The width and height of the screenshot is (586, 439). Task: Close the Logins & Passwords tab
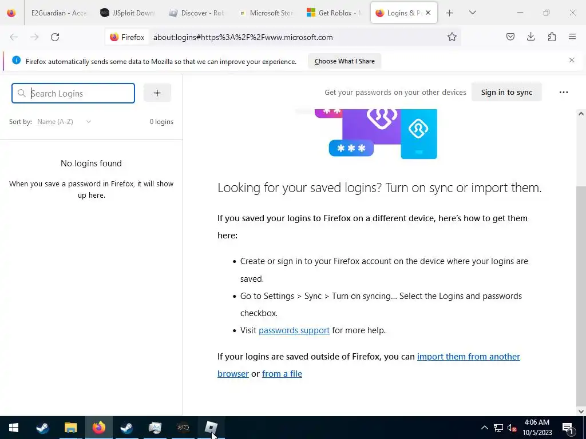click(428, 13)
